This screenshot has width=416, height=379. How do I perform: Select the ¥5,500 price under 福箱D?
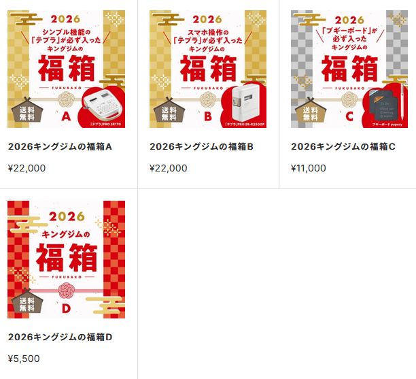[x=24, y=359]
